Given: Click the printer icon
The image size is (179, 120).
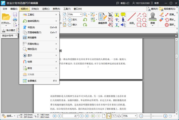Looking at the screenshot, I should (x=15, y=19).
